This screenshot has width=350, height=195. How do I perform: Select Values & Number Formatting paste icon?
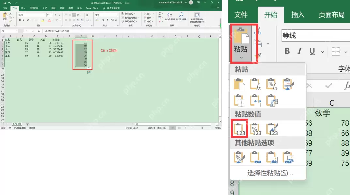[256, 129]
